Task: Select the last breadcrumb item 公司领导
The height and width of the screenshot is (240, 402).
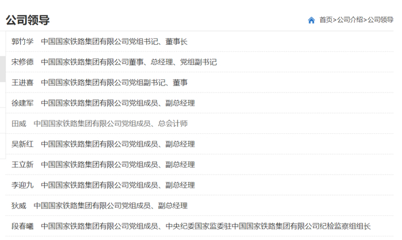Action: click(380, 20)
